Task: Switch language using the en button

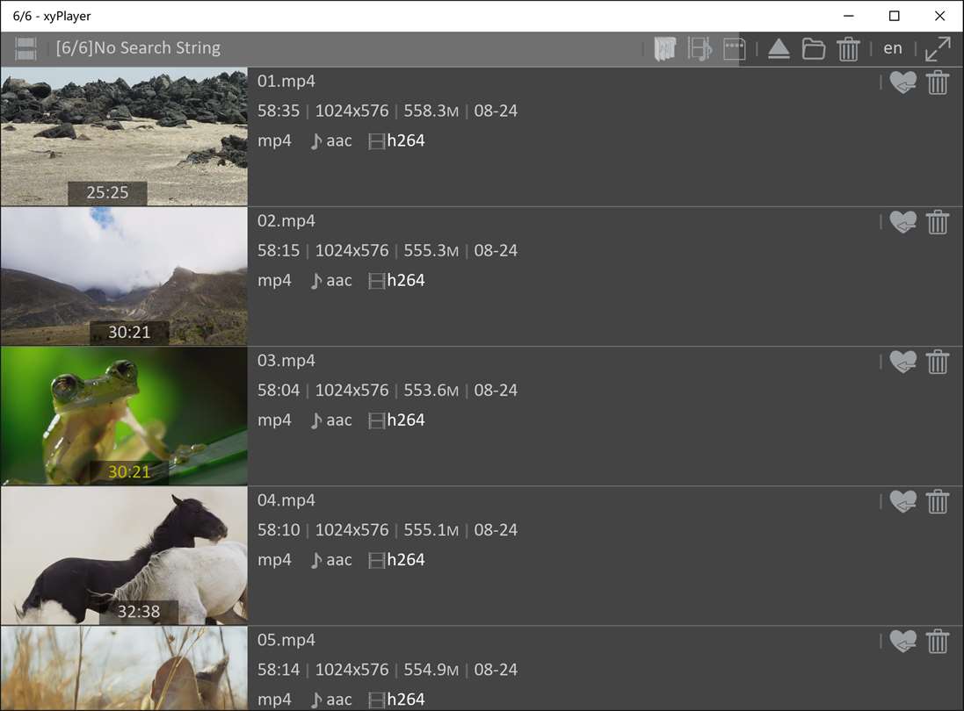Action: pyautogui.click(x=893, y=48)
